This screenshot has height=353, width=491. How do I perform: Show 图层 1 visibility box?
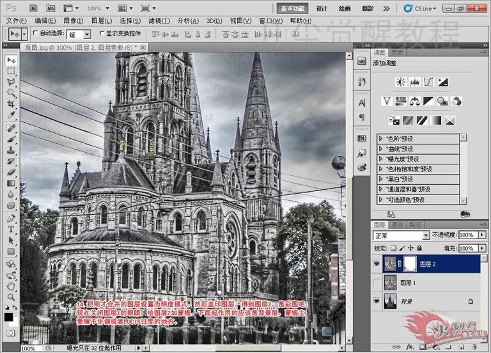[x=377, y=283]
